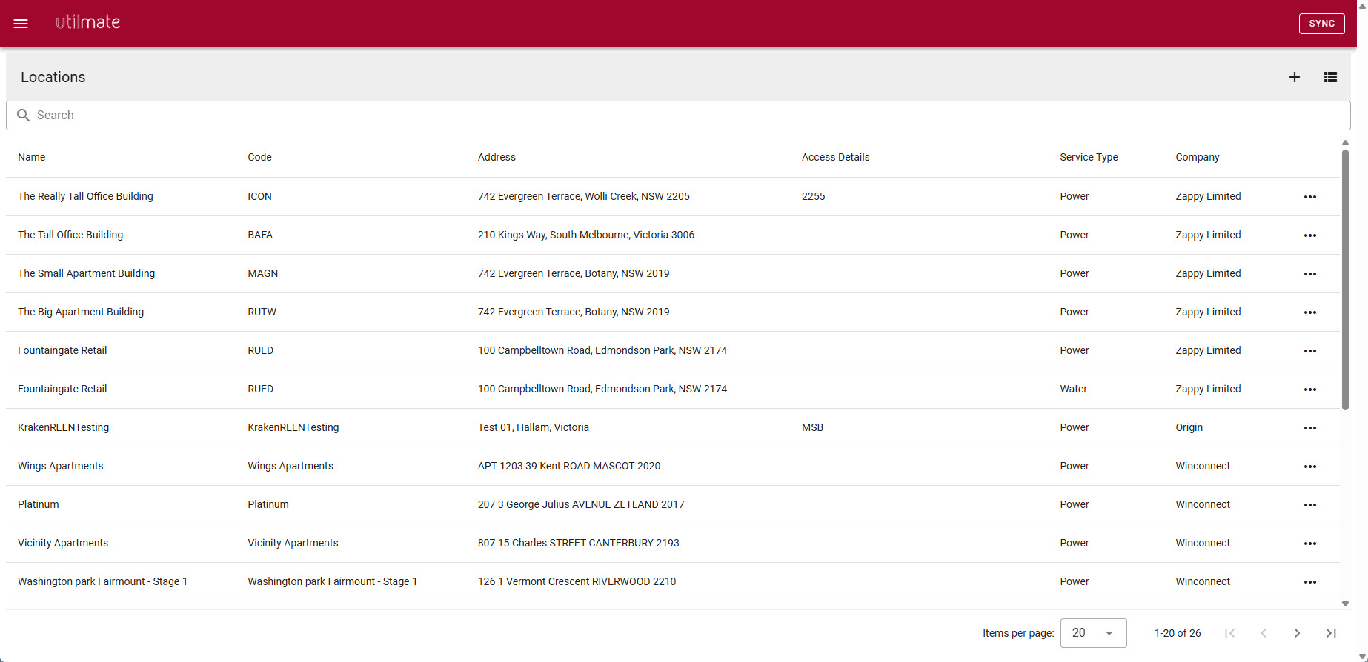Sort by the Name column header

click(x=32, y=157)
